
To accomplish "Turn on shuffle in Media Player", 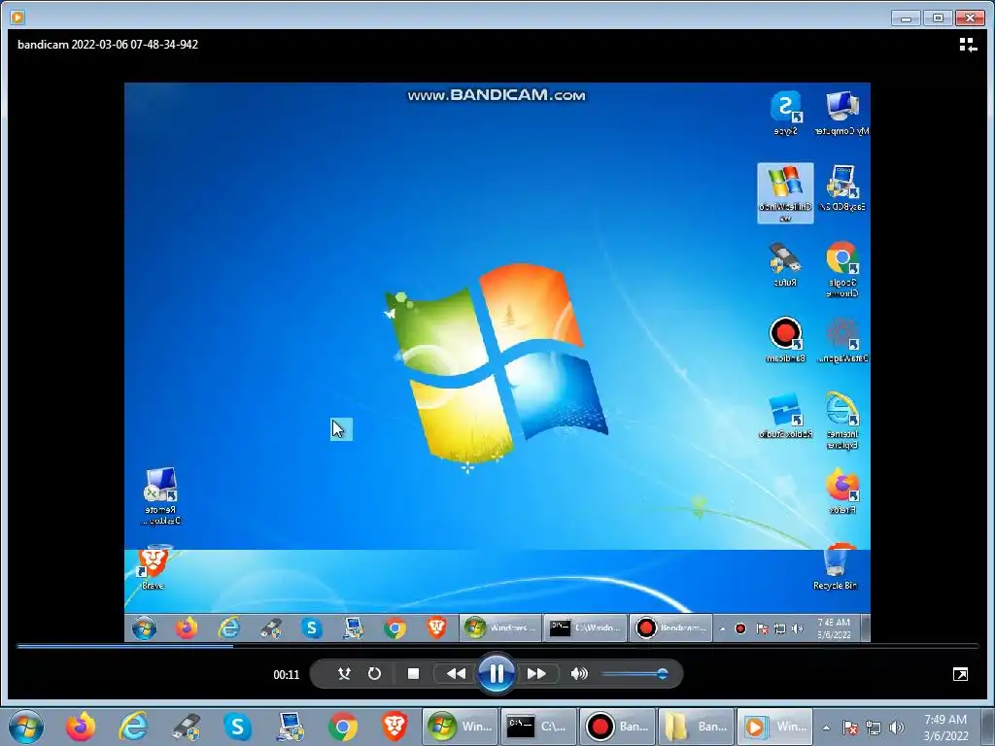I will [x=344, y=674].
